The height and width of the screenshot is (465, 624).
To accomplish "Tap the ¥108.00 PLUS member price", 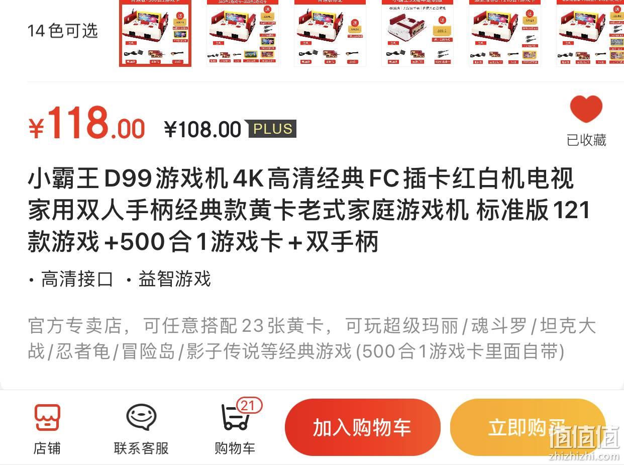I will click(x=203, y=130).
